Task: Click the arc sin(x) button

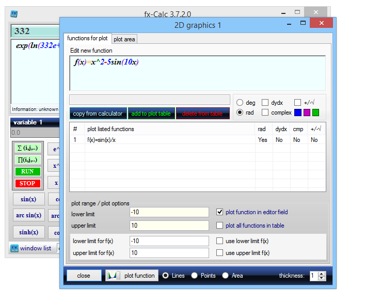Action: click(x=28, y=215)
